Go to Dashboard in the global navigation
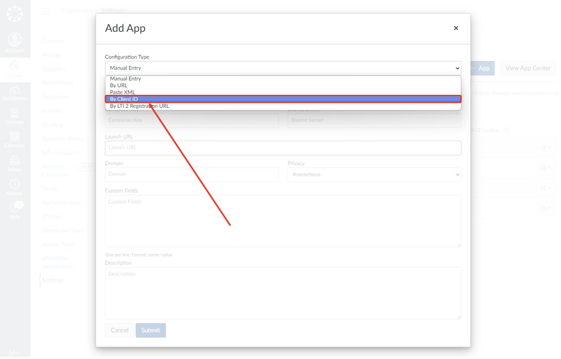 pos(15,93)
